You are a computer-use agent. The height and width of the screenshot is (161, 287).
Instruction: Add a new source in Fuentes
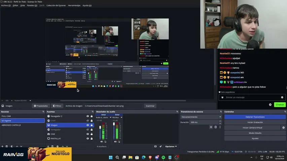pyautogui.click(x=48, y=146)
